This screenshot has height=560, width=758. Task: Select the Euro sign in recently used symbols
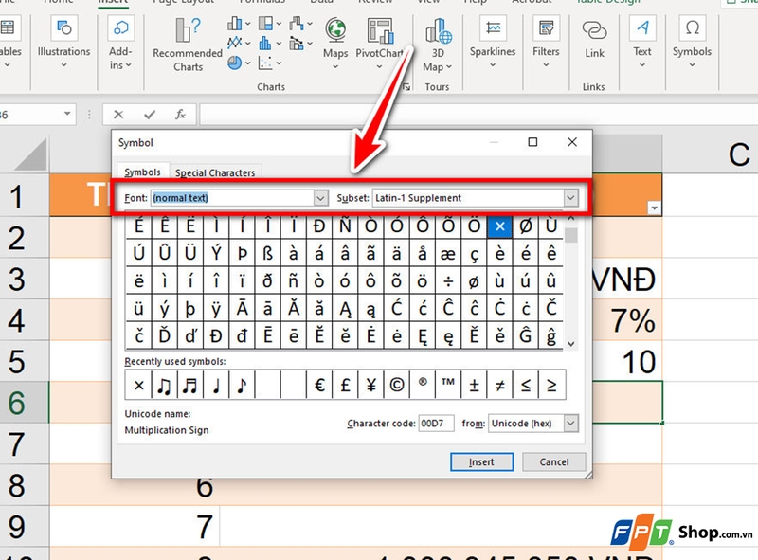point(321,385)
